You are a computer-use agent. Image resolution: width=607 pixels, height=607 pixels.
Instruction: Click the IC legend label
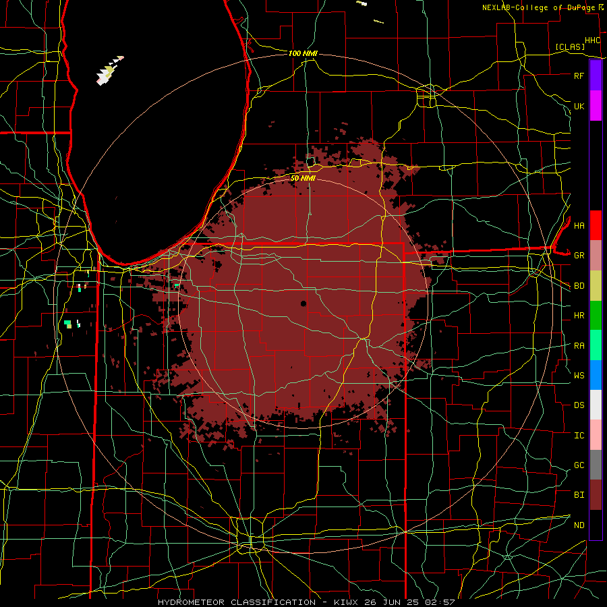[x=579, y=435]
